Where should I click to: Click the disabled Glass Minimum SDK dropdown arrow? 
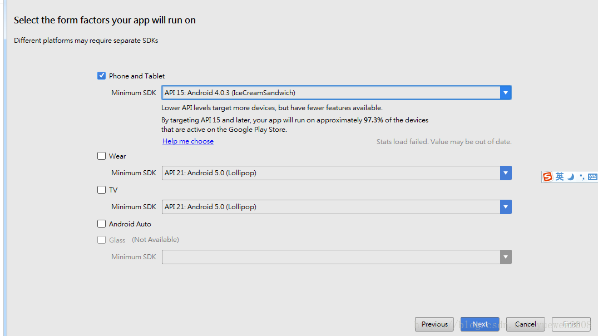505,257
